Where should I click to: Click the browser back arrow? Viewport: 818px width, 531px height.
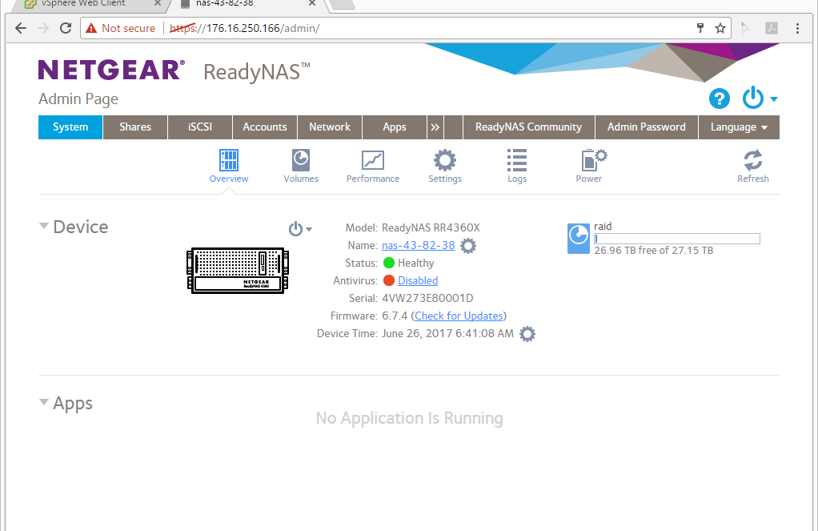(20, 28)
